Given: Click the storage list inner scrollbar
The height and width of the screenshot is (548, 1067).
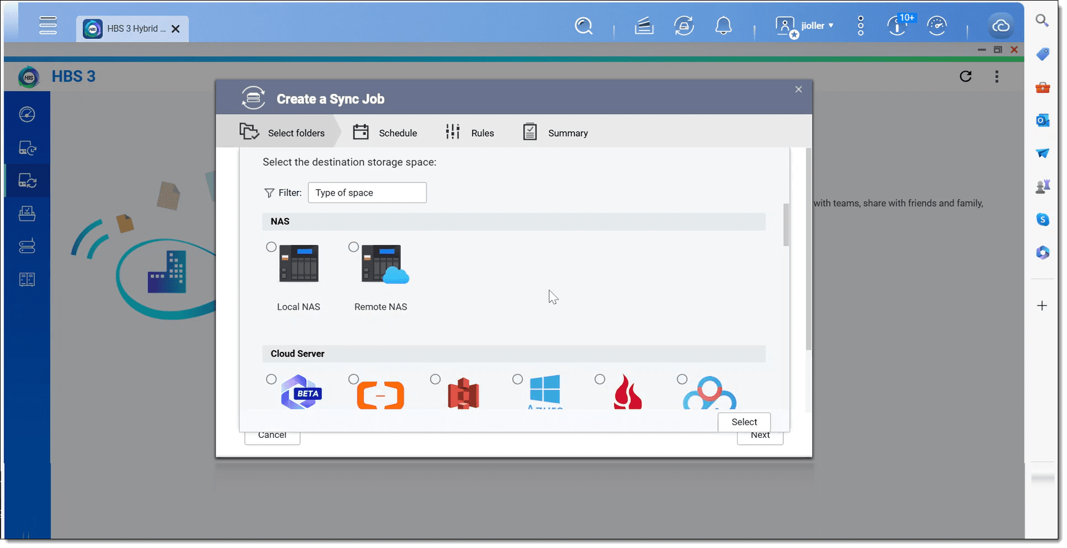Looking at the screenshot, I should click(786, 224).
